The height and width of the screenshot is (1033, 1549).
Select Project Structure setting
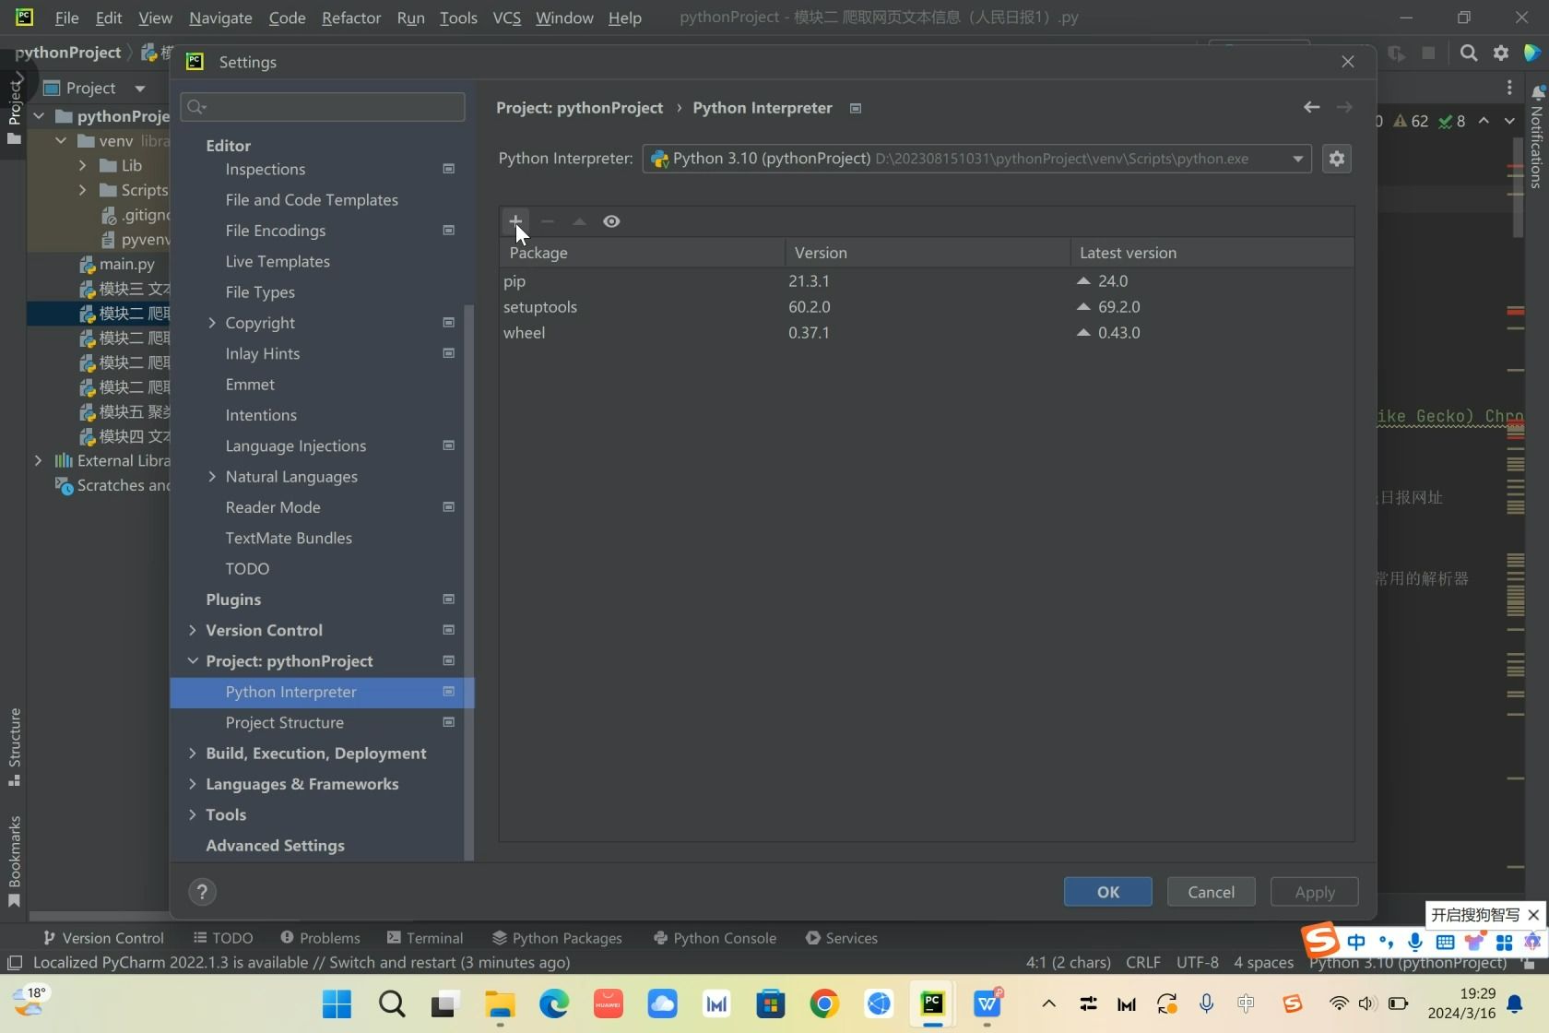tap(285, 723)
